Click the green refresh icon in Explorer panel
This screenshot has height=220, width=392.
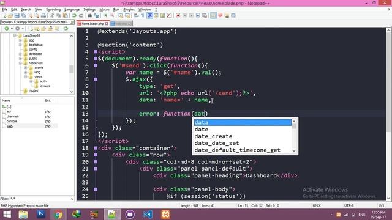[66, 29]
